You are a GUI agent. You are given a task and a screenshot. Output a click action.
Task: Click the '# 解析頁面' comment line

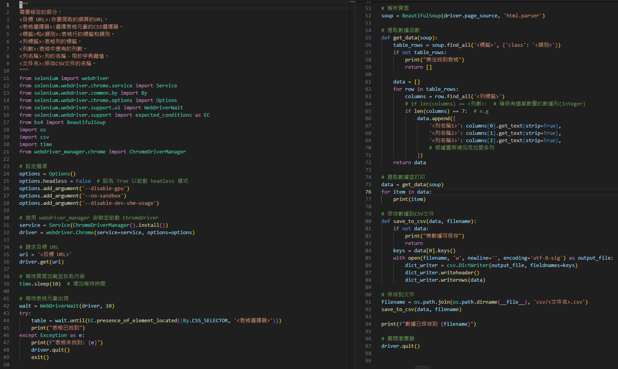click(x=395, y=8)
